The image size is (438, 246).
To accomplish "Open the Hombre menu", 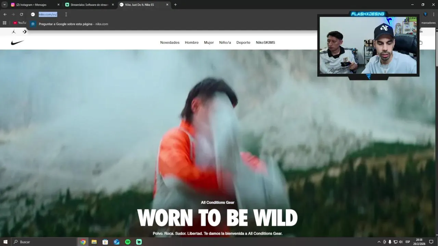I will click(192, 42).
